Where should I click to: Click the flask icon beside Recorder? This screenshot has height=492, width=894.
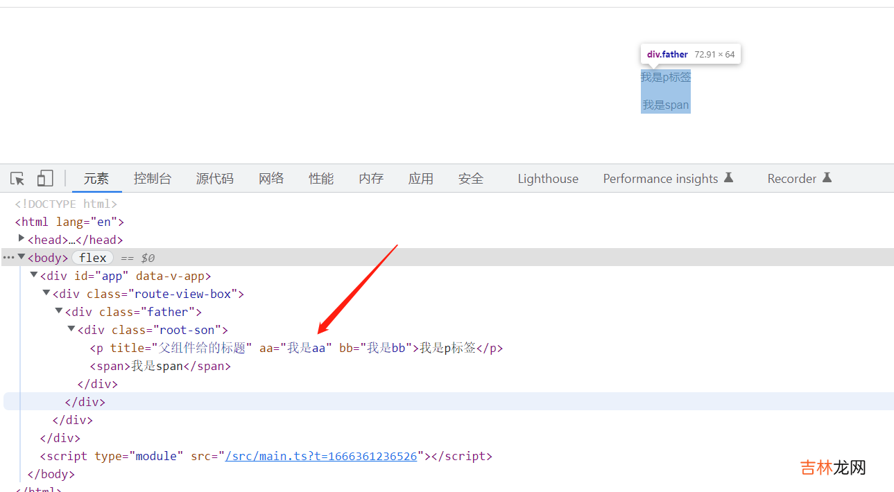[x=827, y=178]
